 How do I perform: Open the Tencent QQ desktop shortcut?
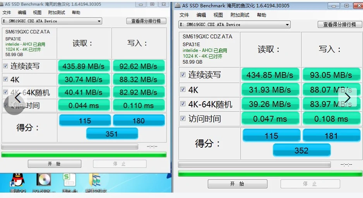(18, 183)
